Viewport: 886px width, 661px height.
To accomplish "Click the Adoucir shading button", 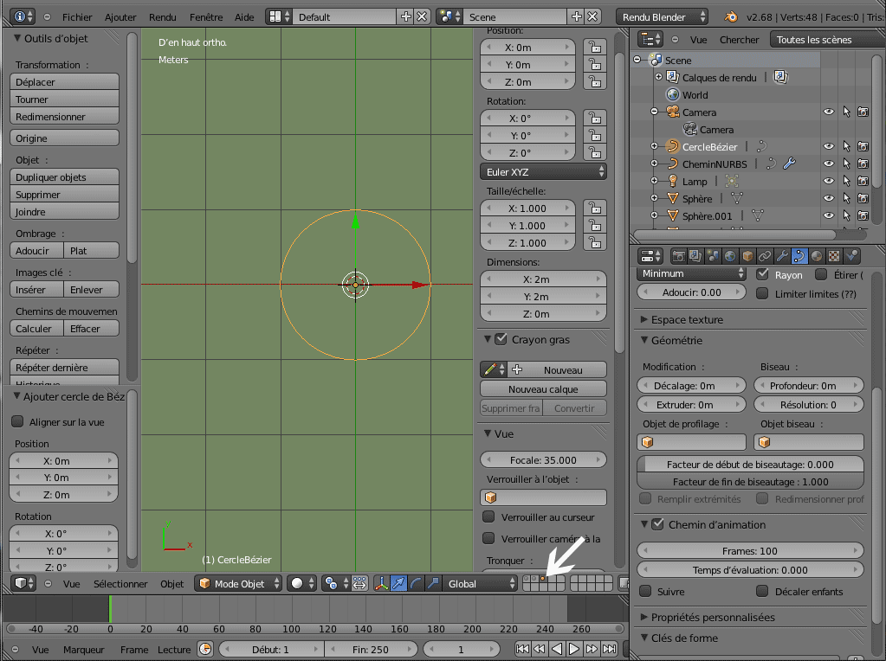I will (36, 251).
